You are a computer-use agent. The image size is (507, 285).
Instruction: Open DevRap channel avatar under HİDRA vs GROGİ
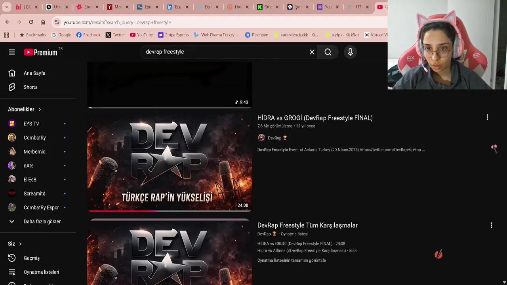pos(261,138)
